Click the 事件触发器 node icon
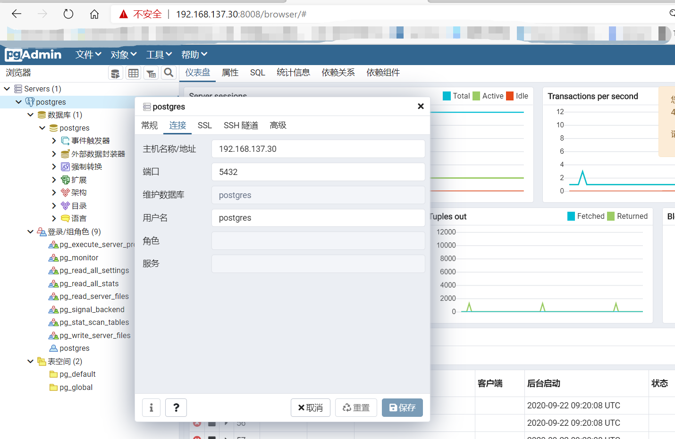This screenshot has height=439, width=675. [65, 141]
